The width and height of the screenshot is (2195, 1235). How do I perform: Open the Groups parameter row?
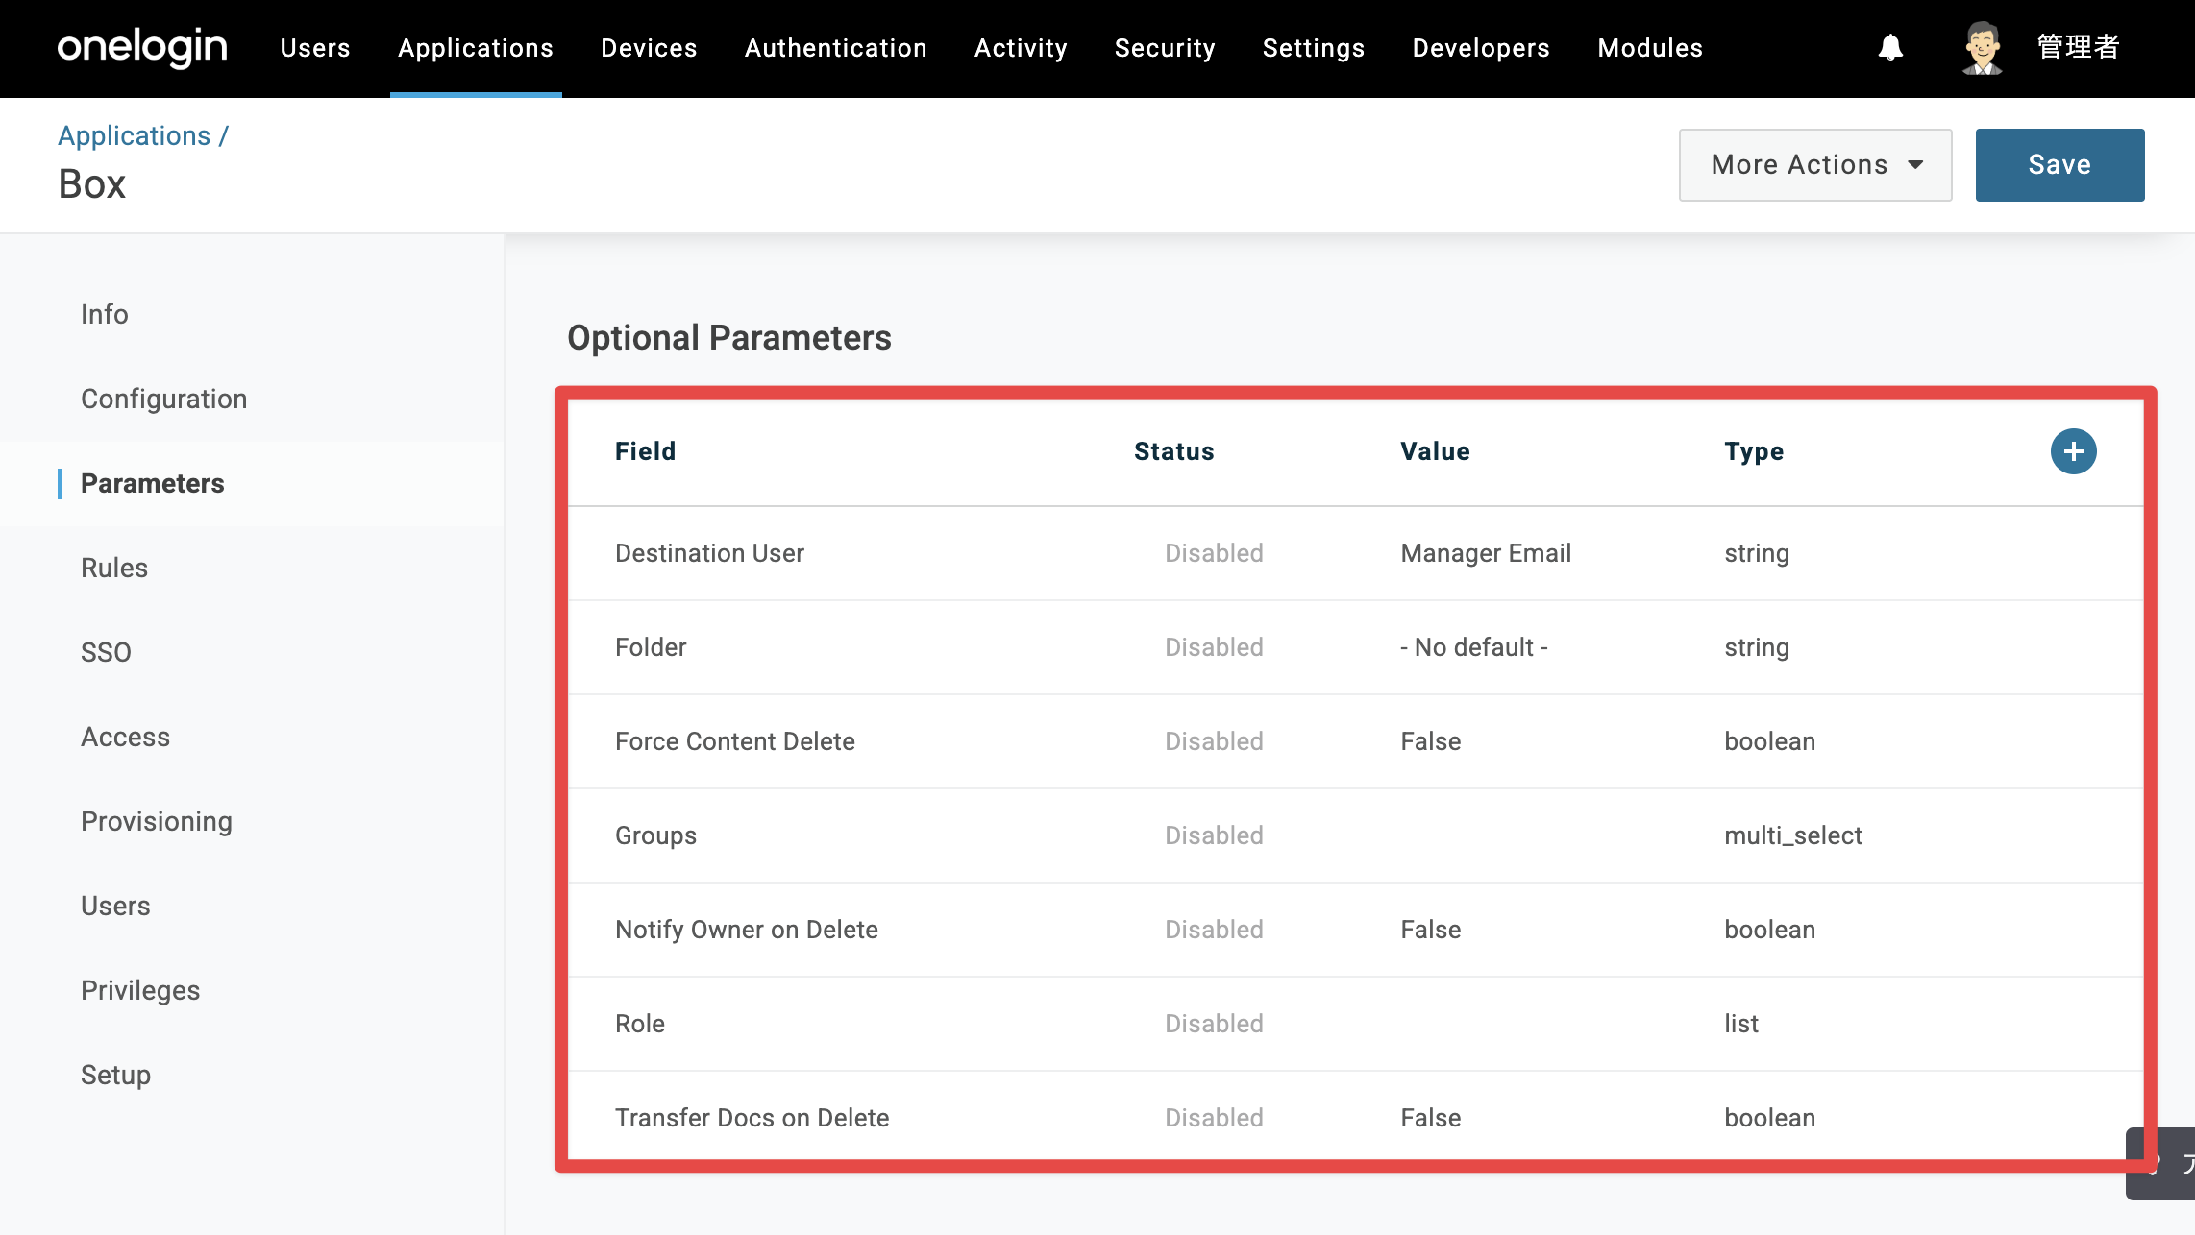click(x=1355, y=835)
